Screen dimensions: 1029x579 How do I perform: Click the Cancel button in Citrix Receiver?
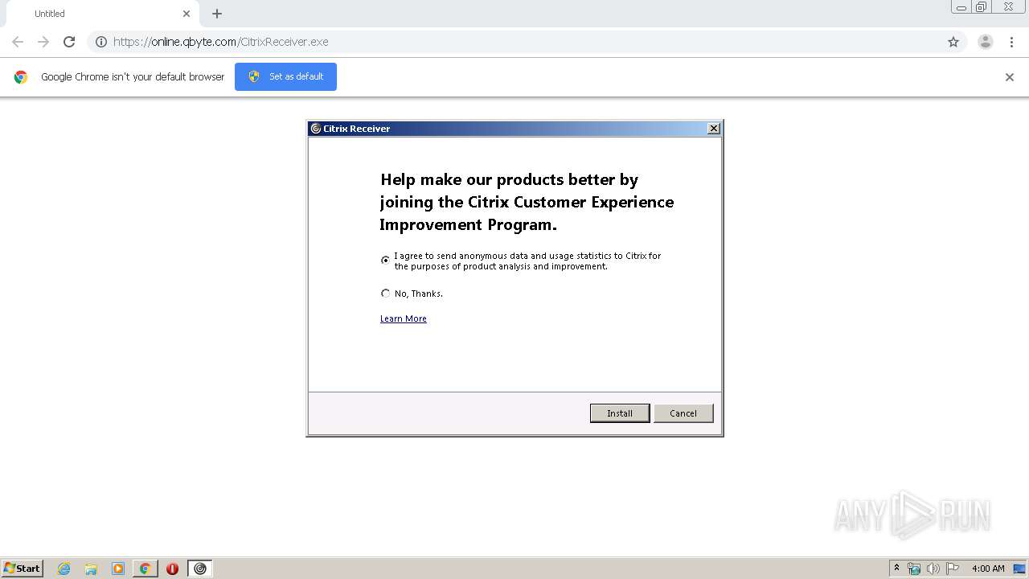[x=683, y=413]
